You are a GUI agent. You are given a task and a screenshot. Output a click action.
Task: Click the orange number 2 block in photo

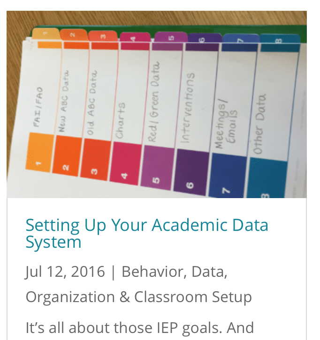point(68,155)
